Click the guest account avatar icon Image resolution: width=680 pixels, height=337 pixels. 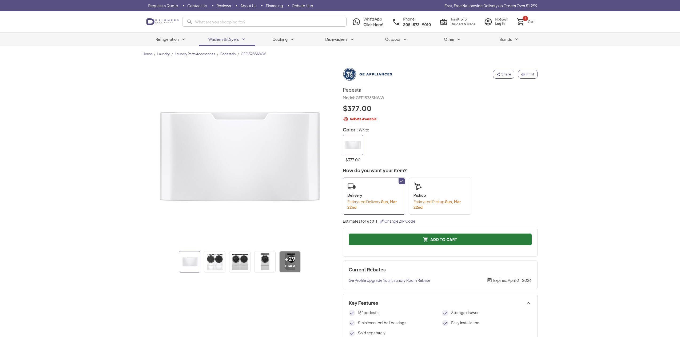tap(488, 22)
